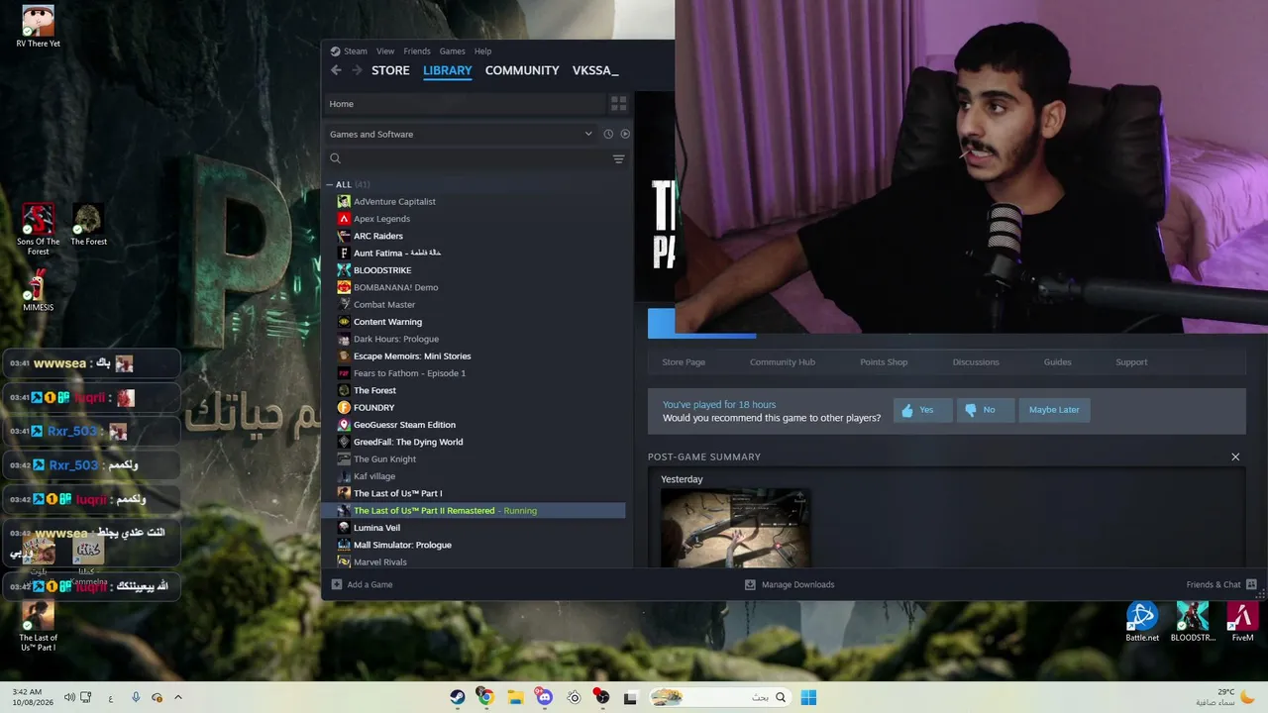Click the Steam icon in the taskbar
1268x713 pixels.
point(457,697)
